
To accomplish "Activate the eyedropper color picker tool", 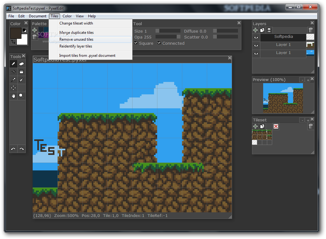I will click(13, 80).
